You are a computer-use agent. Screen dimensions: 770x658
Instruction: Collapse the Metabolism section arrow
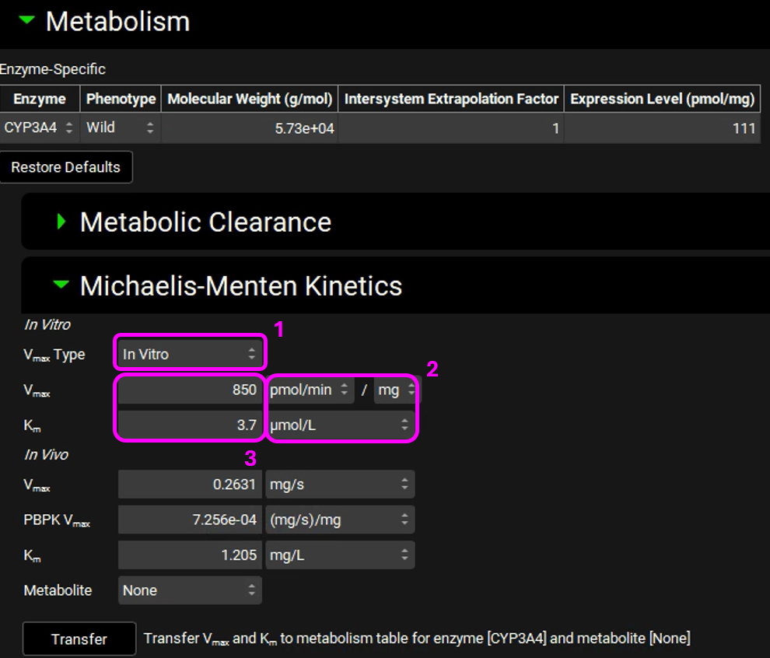(x=27, y=21)
